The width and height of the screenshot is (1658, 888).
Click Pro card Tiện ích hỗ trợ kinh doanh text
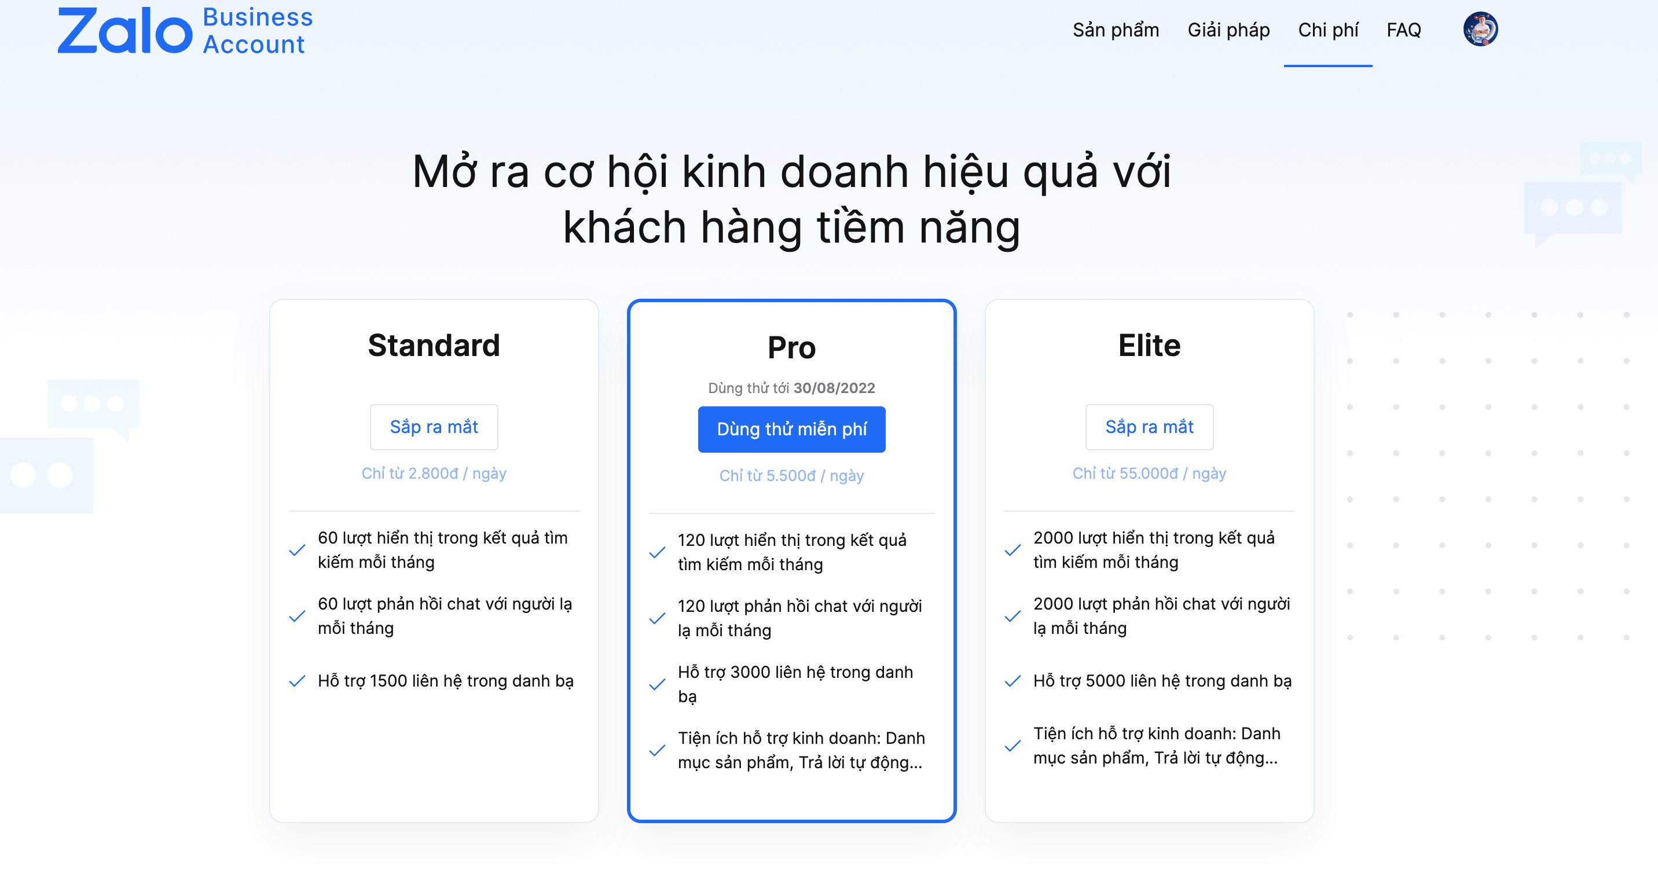click(801, 751)
